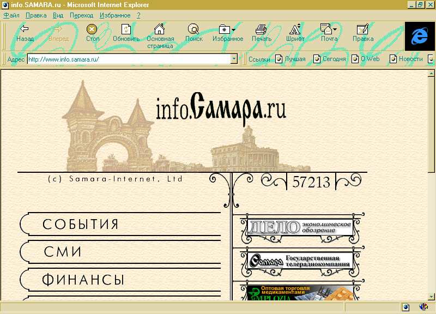Stop loading with the Стоп button
The width and height of the screenshot is (436, 314).
pyautogui.click(x=92, y=33)
